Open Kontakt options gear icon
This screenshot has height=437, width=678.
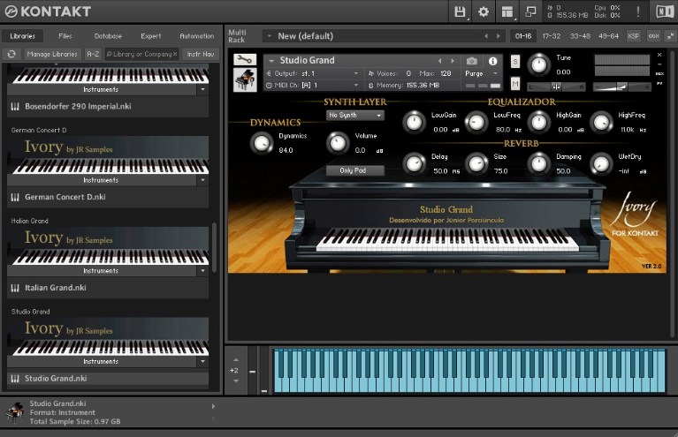[x=484, y=11]
